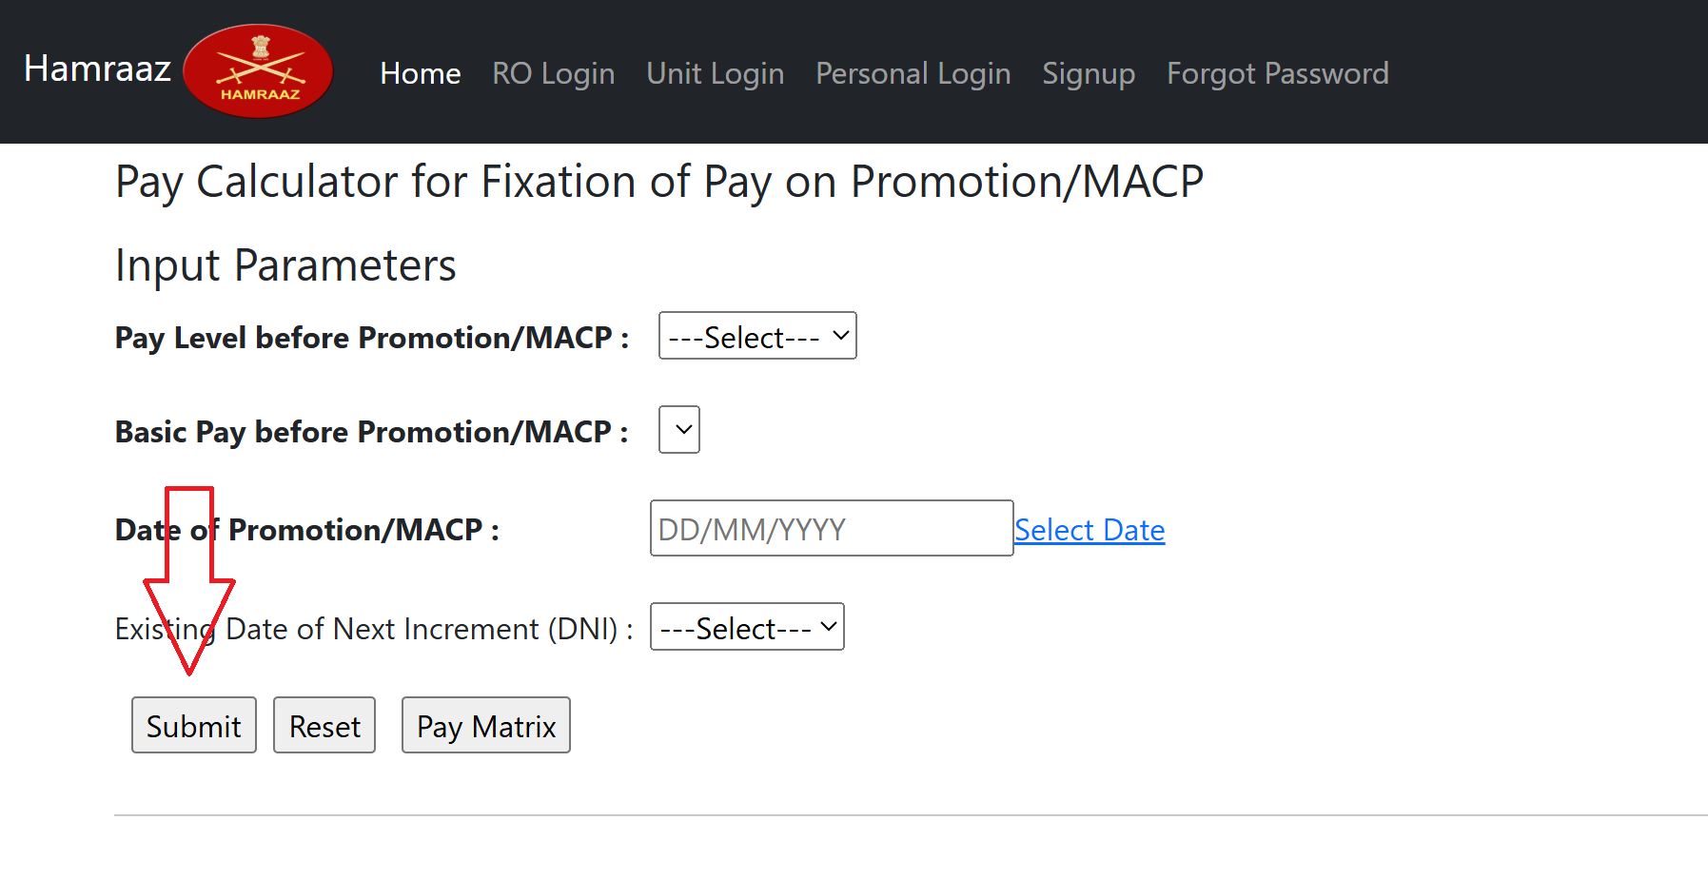The image size is (1708, 879).
Task: Open the Home menu item
Action: click(420, 73)
